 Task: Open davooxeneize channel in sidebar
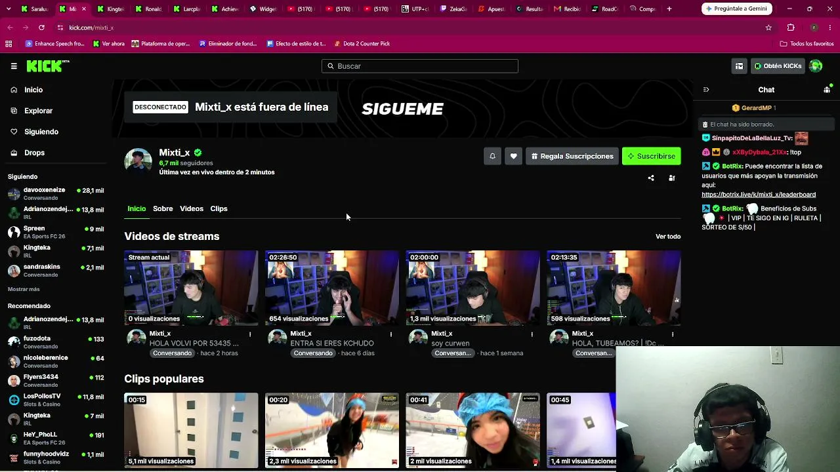(56, 194)
